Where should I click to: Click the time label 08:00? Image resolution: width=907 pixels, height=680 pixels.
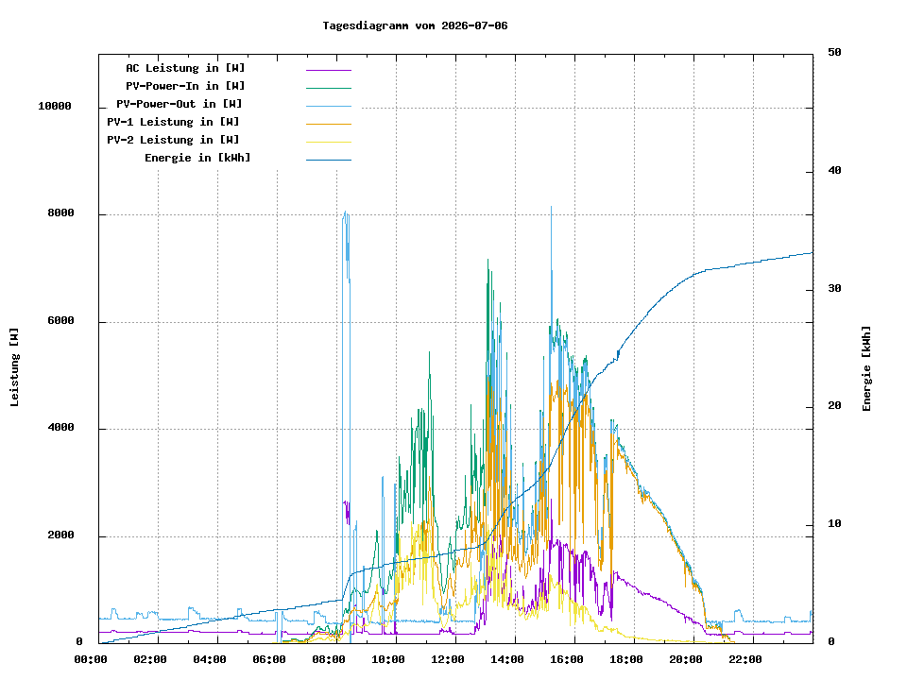(x=329, y=660)
